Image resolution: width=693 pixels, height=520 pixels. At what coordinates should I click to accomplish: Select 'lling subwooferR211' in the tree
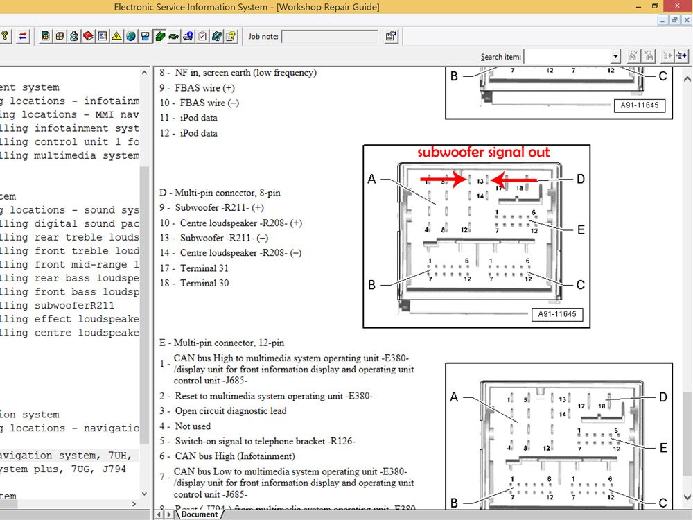coord(57,306)
